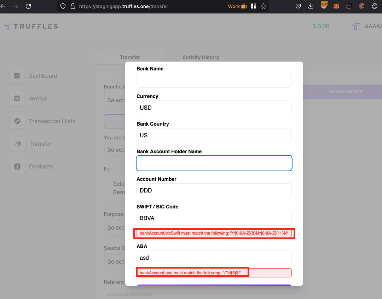Click the account logo beside AAAA

pyautogui.click(x=356, y=26)
